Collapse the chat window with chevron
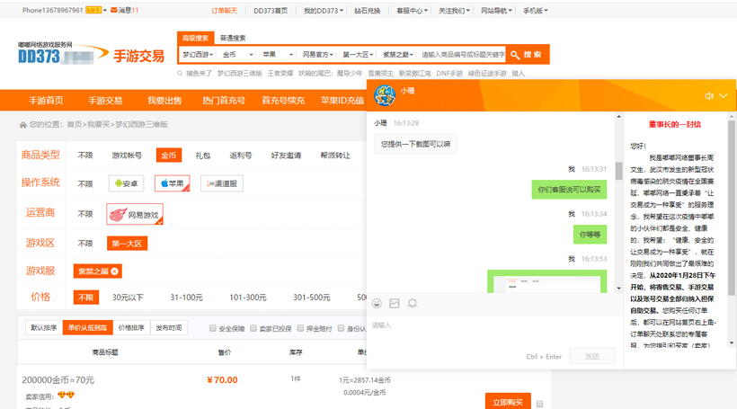Image resolution: width=737 pixels, height=409 pixels. click(x=724, y=96)
